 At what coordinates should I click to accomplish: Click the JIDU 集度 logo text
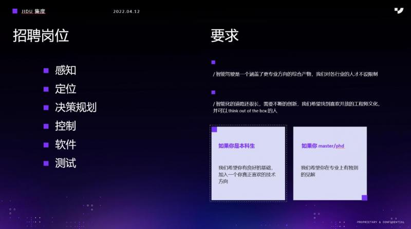coord(33,11)
